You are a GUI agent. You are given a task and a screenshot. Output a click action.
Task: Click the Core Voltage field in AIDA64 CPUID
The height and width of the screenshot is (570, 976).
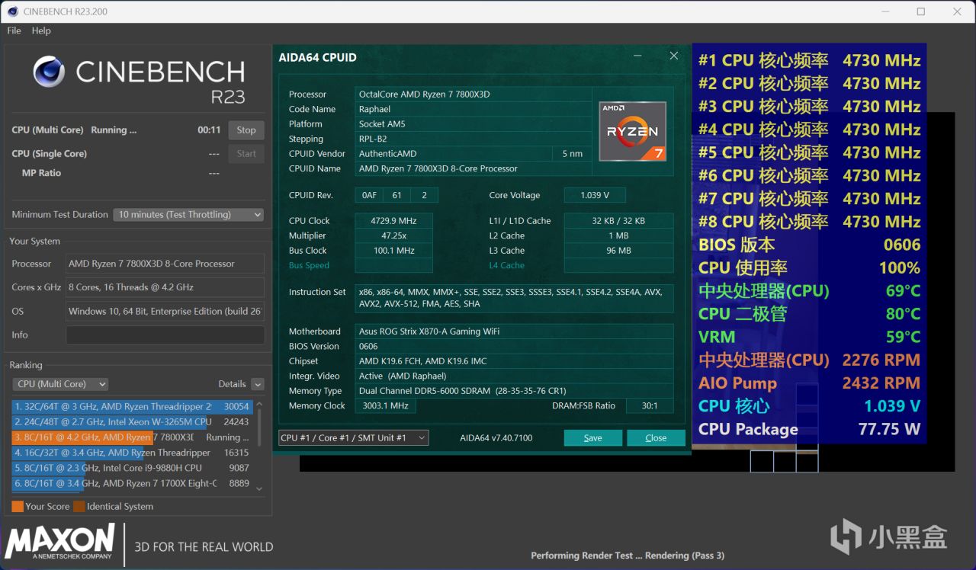point(595,195)
